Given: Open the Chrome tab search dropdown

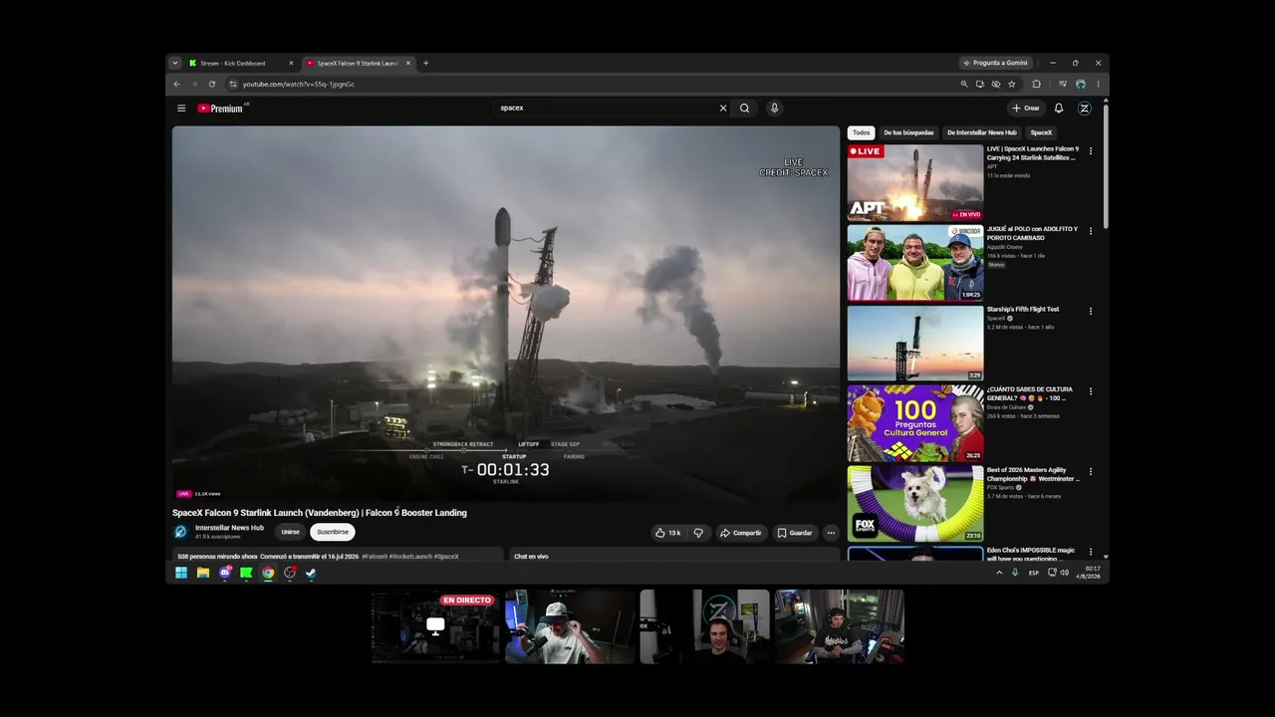Looking at the screenshot, I should (x=175, y=63).
